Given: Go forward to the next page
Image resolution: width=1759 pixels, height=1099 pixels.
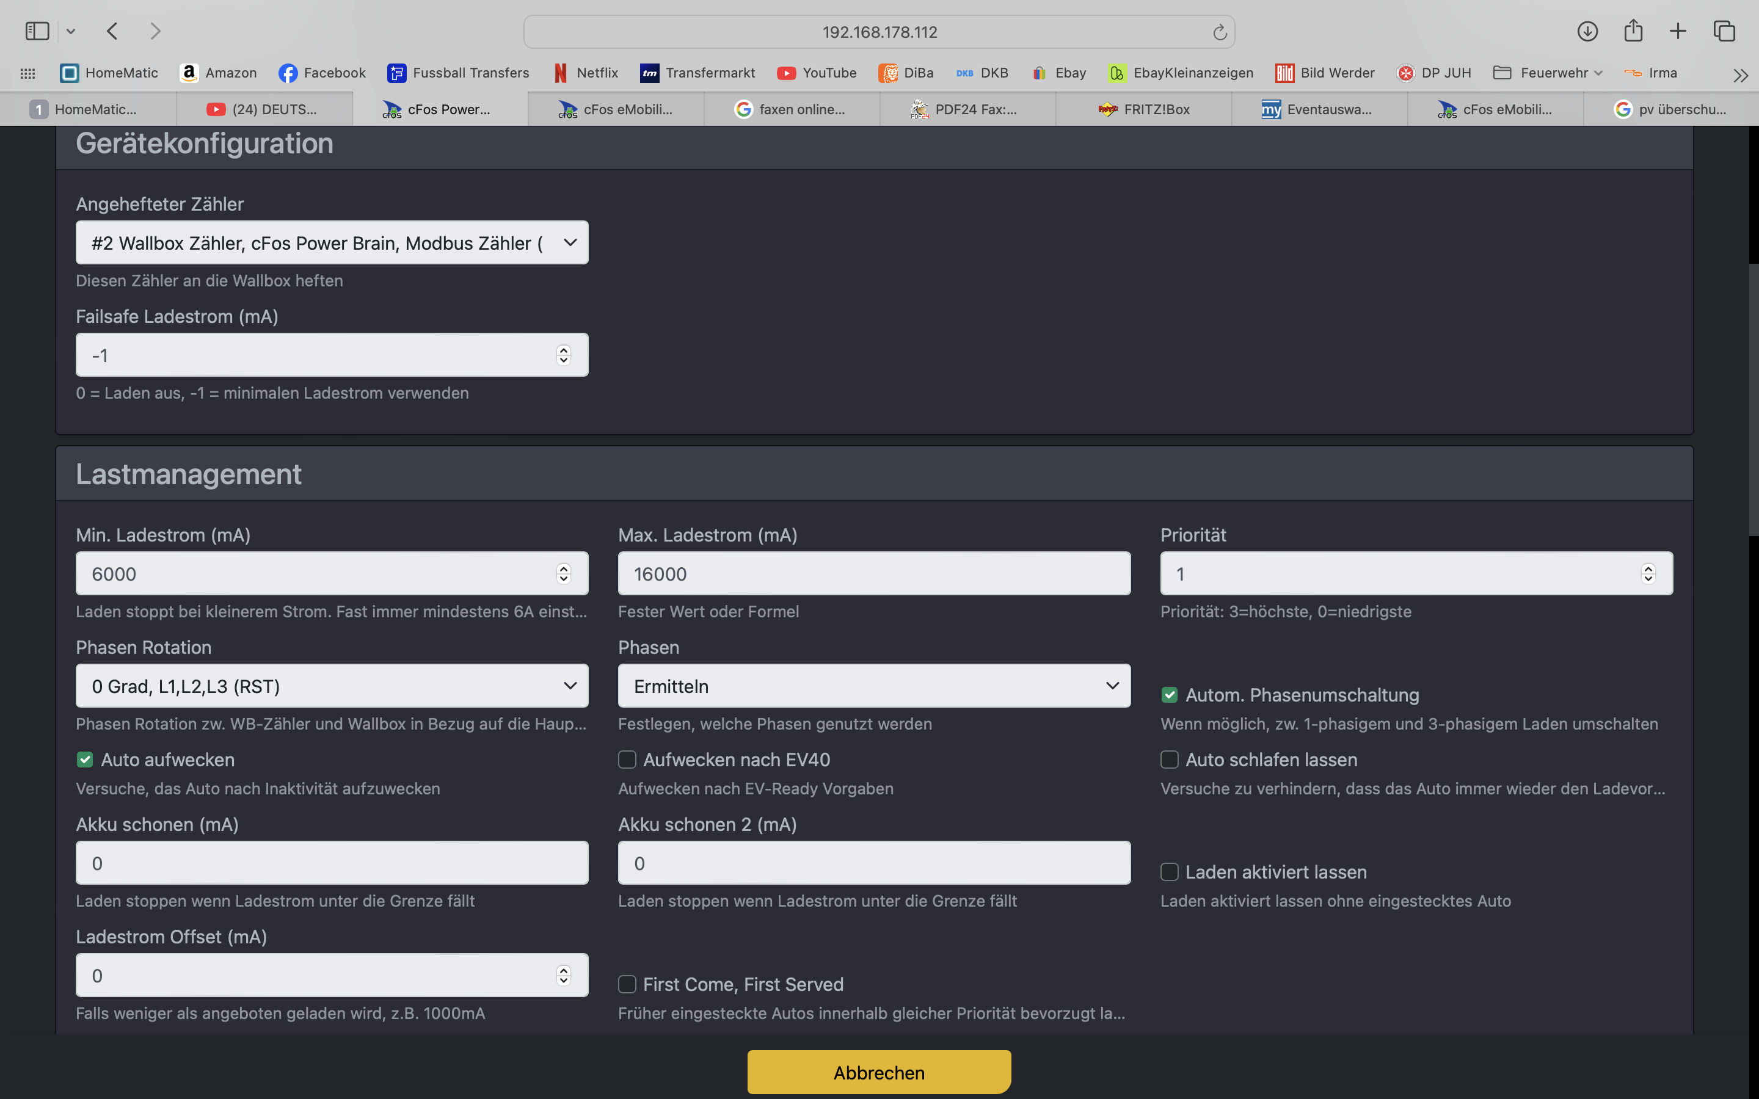Looking at the screenshot, I should click(155, 31).
